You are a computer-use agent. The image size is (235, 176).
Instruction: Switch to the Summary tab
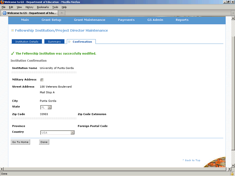(54, 41)
